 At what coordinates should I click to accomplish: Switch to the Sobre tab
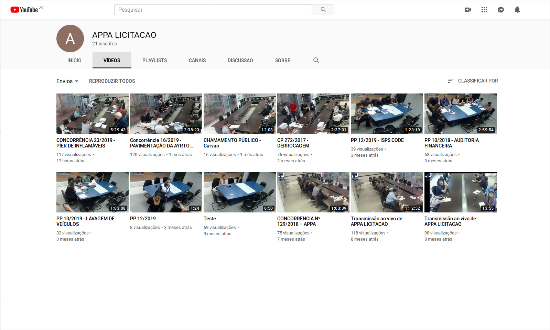pyautogui.click(x=282, y=60)
